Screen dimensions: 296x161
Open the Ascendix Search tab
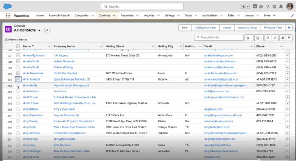coord(59,16)
